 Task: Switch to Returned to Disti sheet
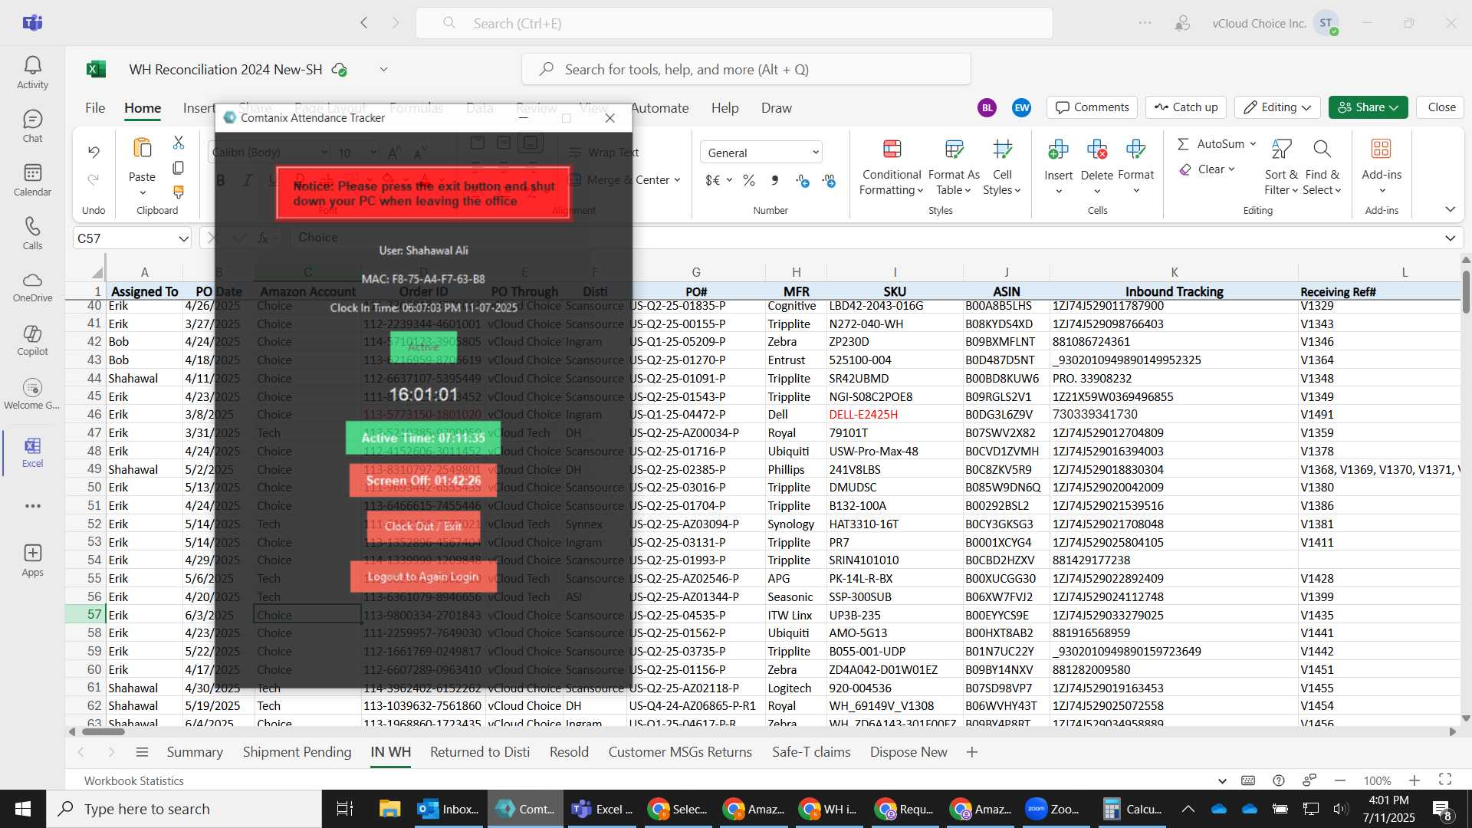pyautogui.click(x=480, y=752)
